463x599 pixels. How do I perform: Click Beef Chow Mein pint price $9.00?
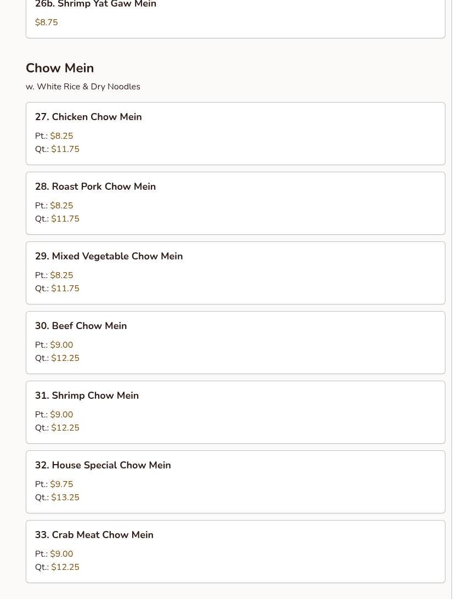click(61, 345)
